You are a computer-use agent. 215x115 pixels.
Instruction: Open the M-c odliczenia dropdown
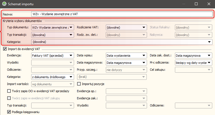[x=210, y=63]
